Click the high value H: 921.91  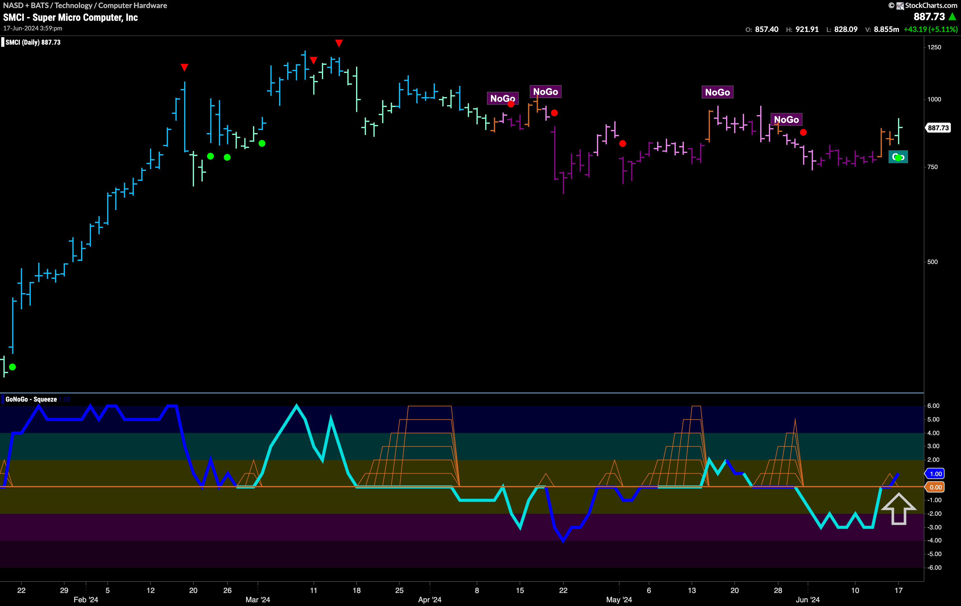802,29
